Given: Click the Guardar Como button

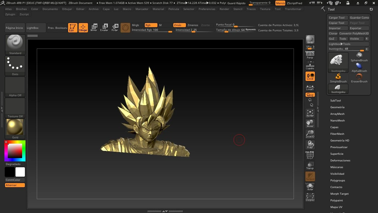Looking at the screenshot, I should tap(359, 17).
